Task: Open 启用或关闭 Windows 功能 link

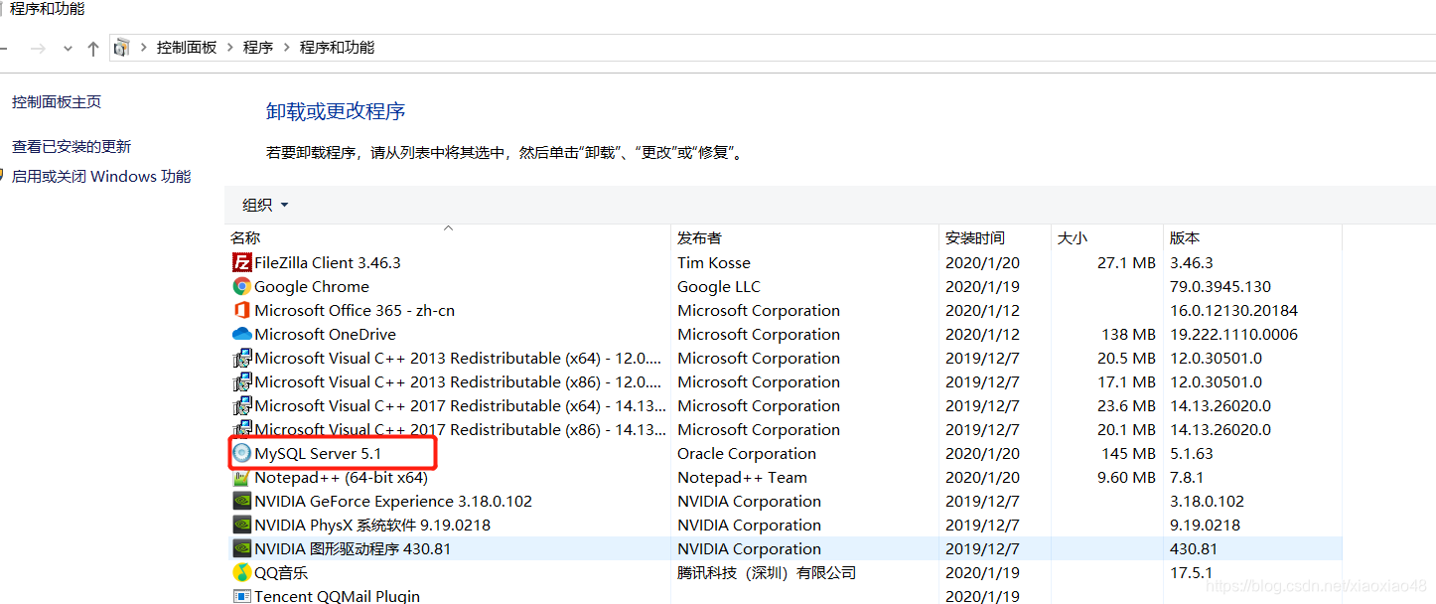Action: click(101, 177)
